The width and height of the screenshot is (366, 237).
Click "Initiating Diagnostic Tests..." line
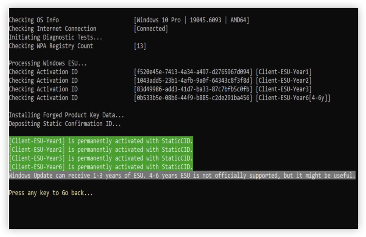point(55,37)
